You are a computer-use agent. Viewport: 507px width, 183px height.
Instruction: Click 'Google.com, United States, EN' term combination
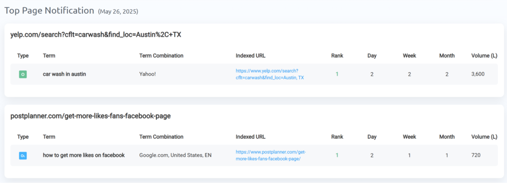(175, 155)
